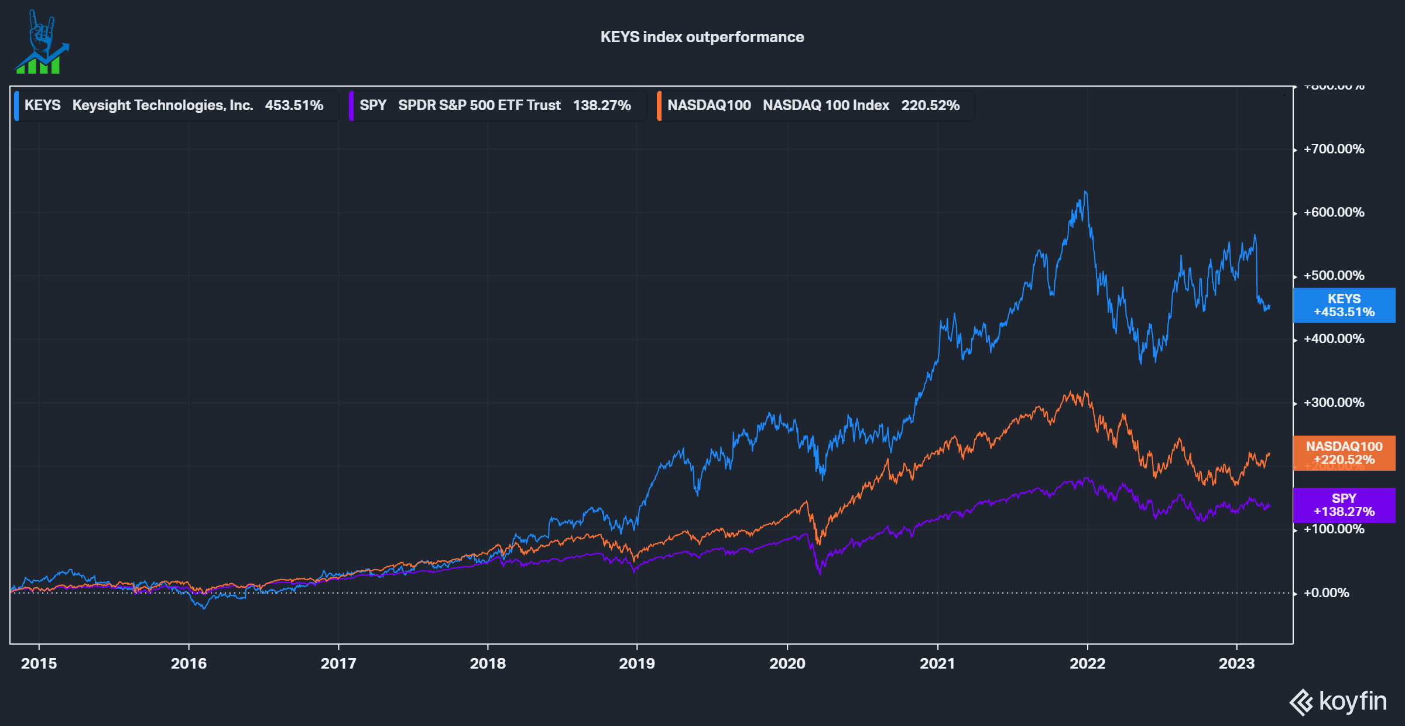Click the +500.00% y-axis label

(x=1334, y=275)
